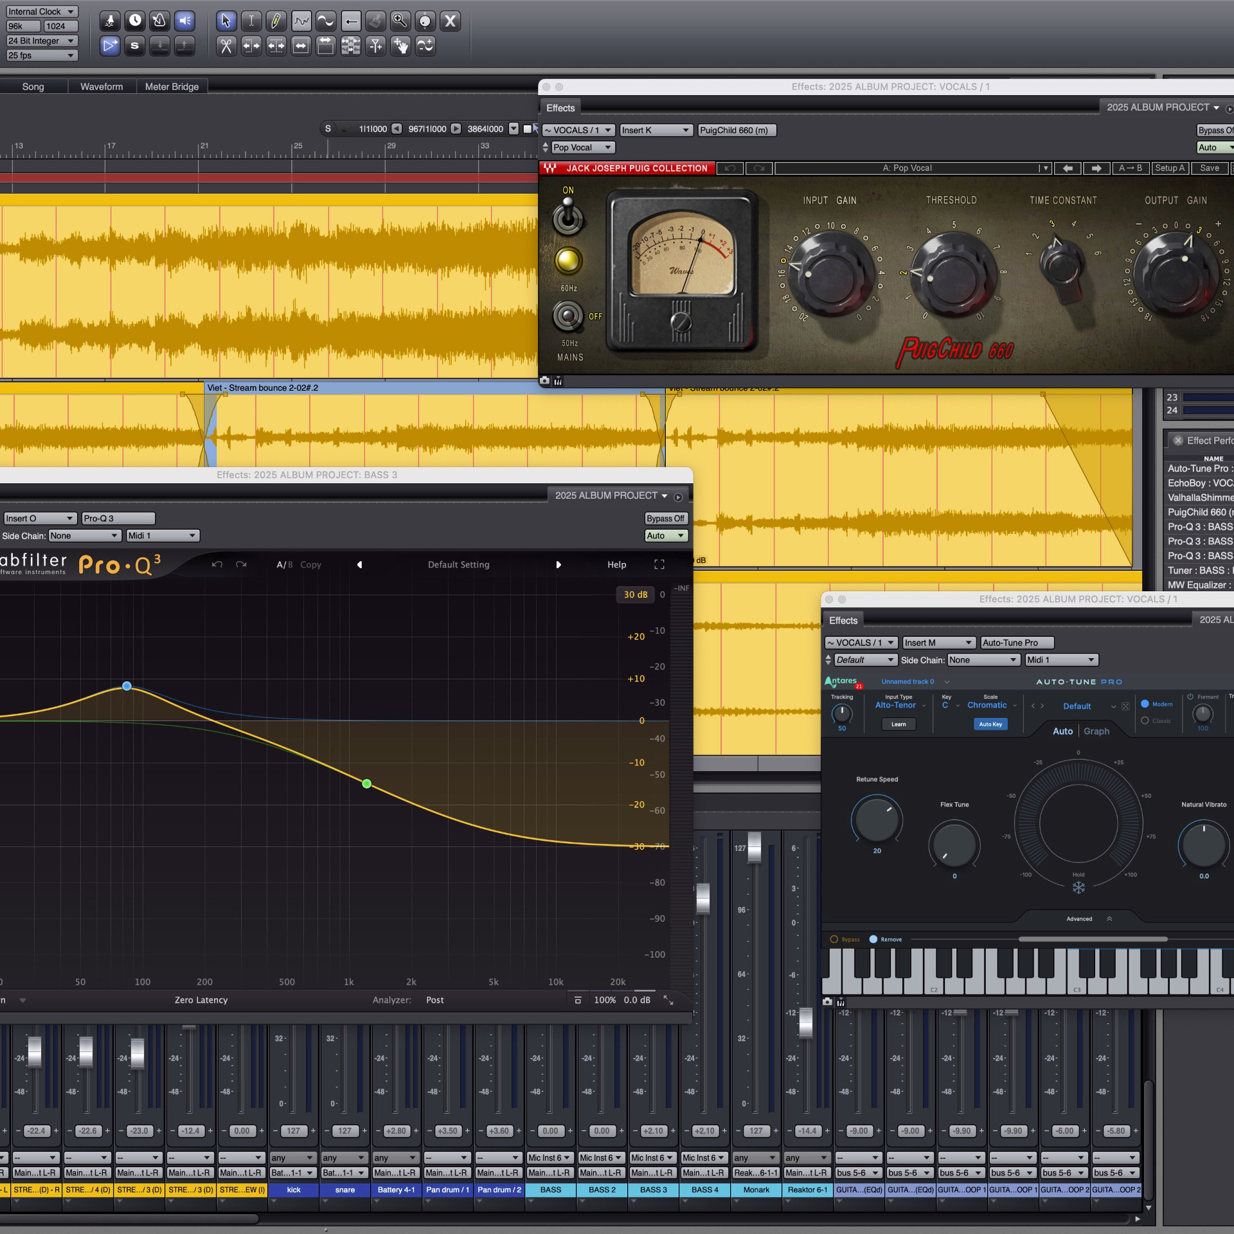Toggle the Formant power button
This screenshot has width=1234, height=1234.
click(x=1190, y=697)
